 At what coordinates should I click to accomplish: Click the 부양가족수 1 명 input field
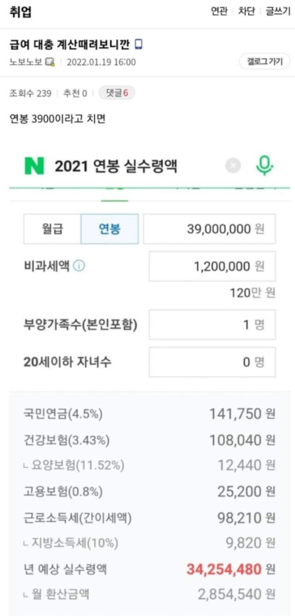pos(212,325)
